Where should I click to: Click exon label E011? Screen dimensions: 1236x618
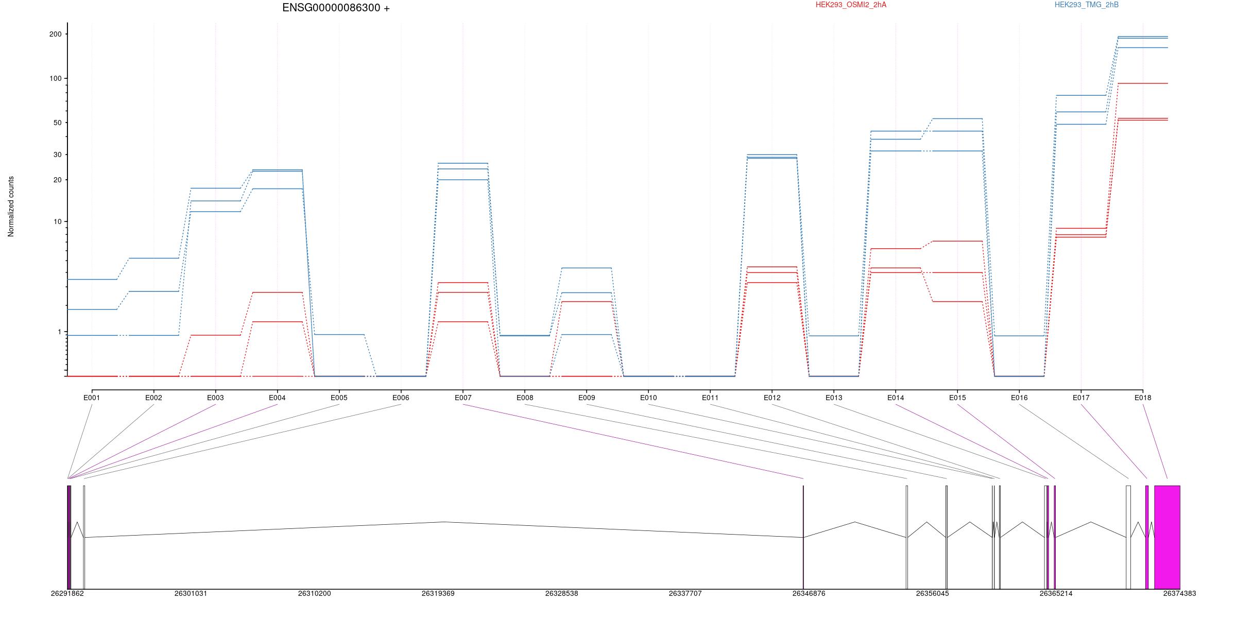point(710,398)
